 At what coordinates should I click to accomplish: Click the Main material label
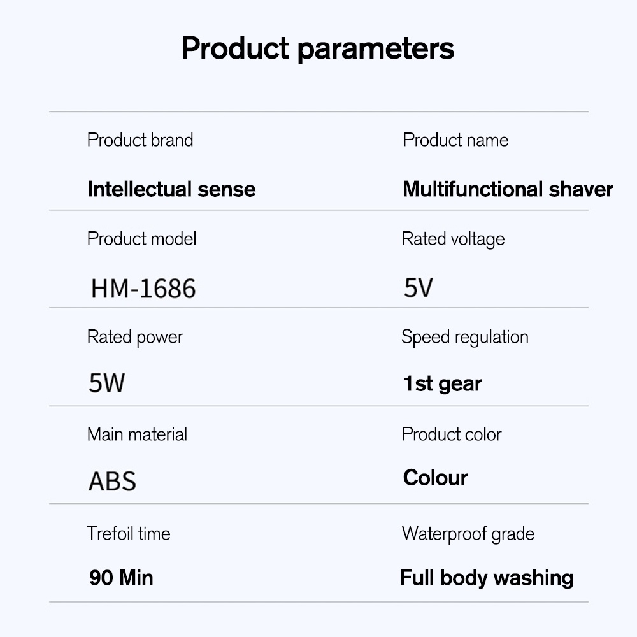pos(137,434)
